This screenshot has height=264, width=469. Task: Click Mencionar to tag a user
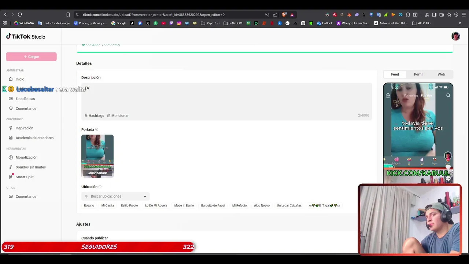click(118, 115)
